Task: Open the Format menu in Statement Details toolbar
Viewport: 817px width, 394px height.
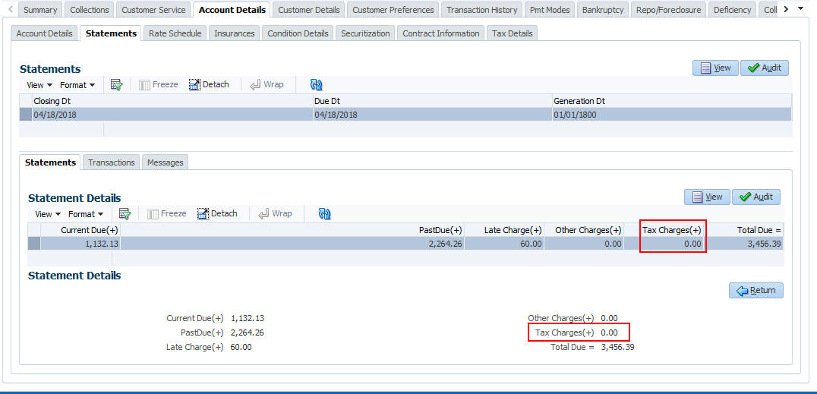Action: [x=86, y=213]
